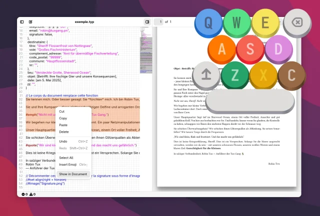320x216 pixels.
Task: Select Paste in the context menu
Action: 63,125
